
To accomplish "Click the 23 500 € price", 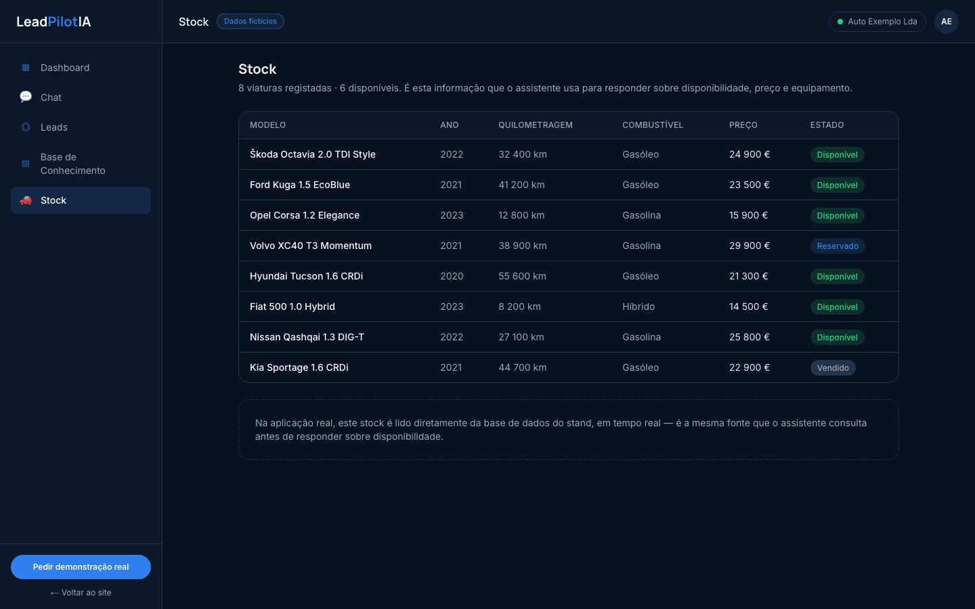I will click(750, 185).
